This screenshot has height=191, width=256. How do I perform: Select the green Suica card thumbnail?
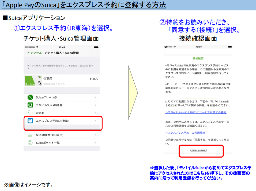(x=33, y=81)
